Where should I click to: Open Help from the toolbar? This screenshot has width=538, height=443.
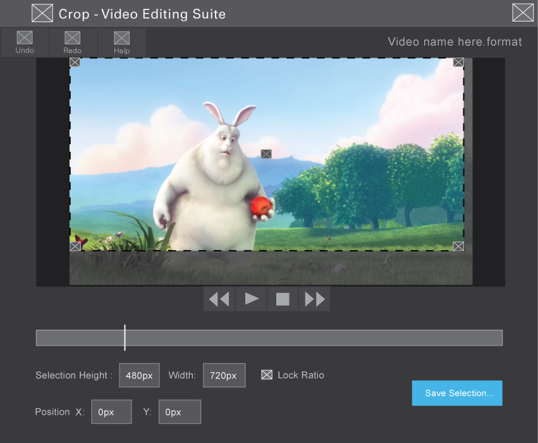(x=122, y=42)
